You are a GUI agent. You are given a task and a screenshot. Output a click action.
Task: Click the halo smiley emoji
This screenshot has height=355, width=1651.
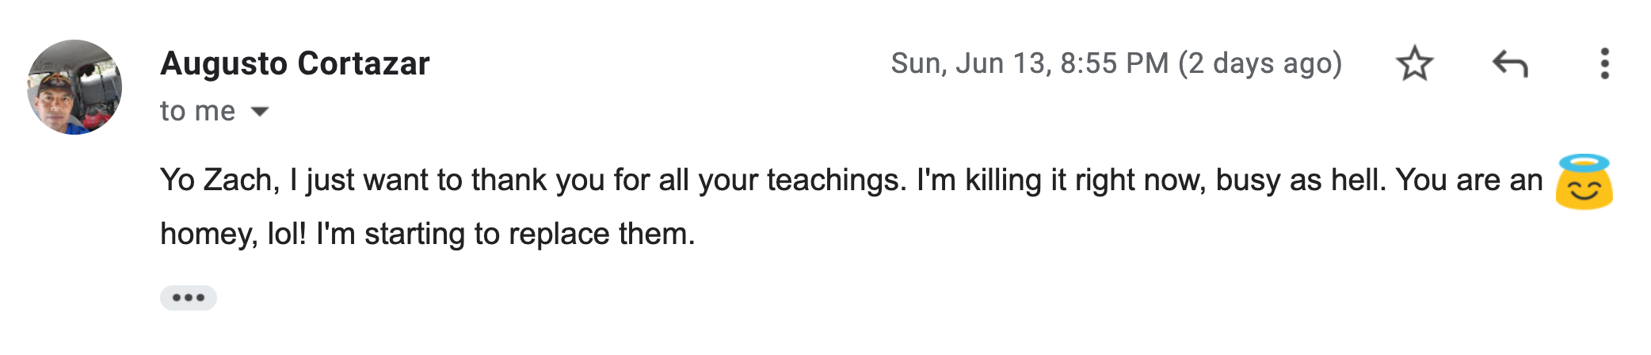point(1584,182)
